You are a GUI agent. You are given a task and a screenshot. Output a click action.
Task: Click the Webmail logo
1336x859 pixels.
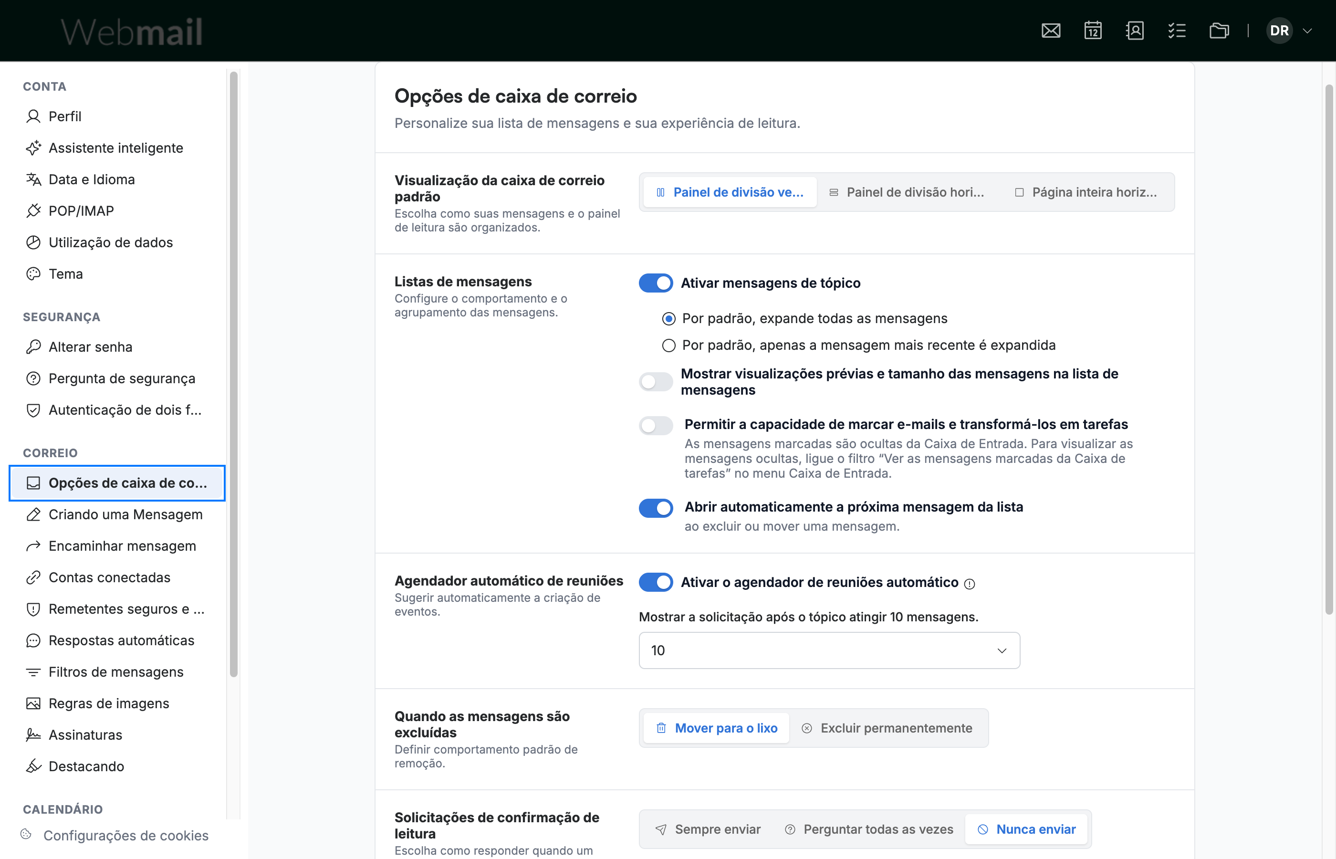click(x=132, y=32)
